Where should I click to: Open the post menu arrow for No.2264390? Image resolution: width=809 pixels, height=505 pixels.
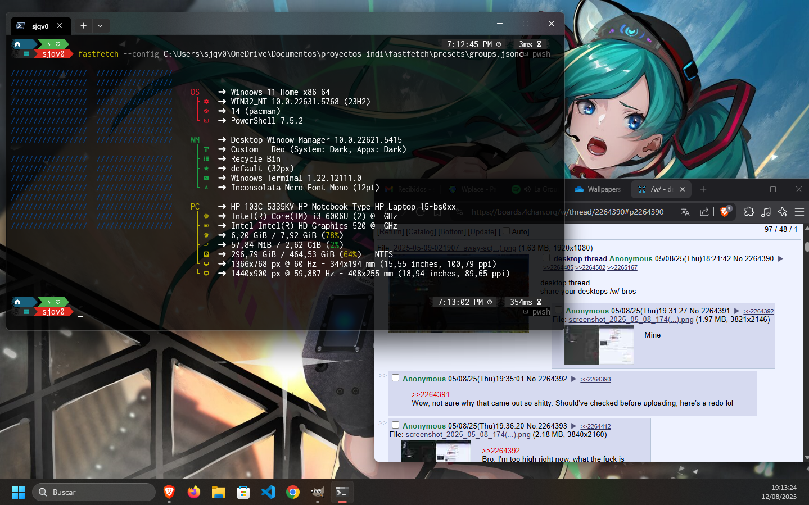(x=780, y=258)
